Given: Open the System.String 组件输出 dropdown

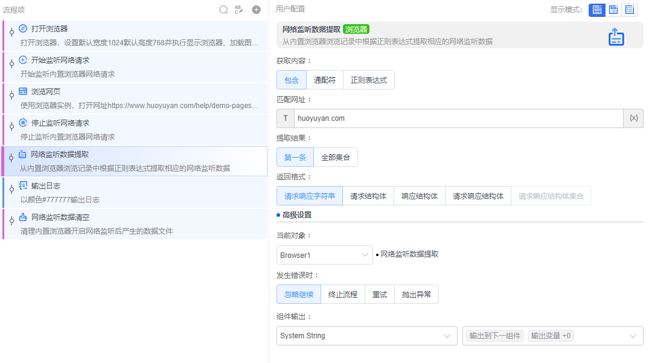Looking at the screenshot, I should pyautogui.click(x=366, y=335).
